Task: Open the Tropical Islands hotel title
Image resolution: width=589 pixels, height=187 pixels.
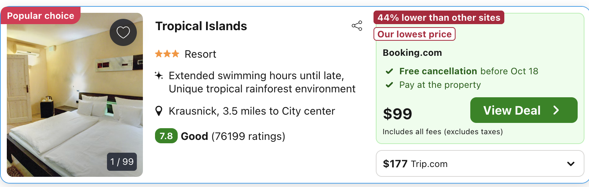Action: 201,26
